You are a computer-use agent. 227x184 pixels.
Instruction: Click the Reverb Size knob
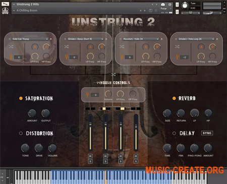(x=167, y=113)
